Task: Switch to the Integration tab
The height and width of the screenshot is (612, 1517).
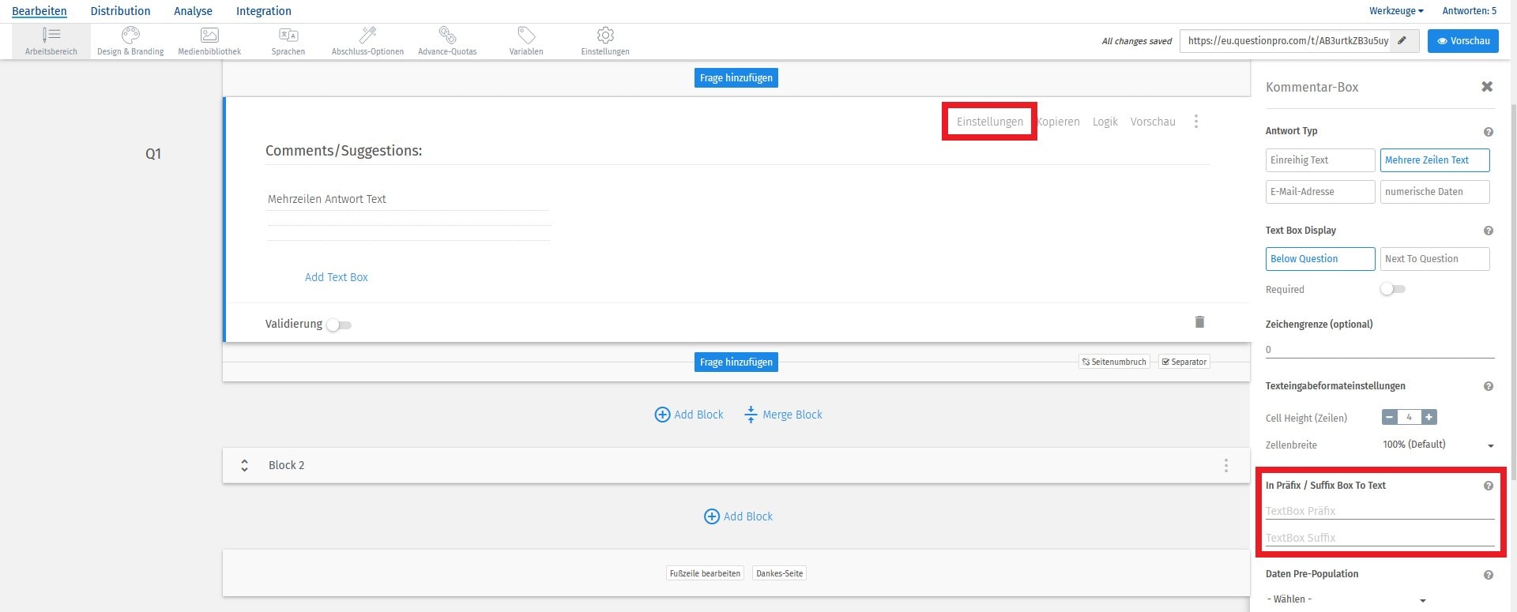Action: click(x=264, y=11)
